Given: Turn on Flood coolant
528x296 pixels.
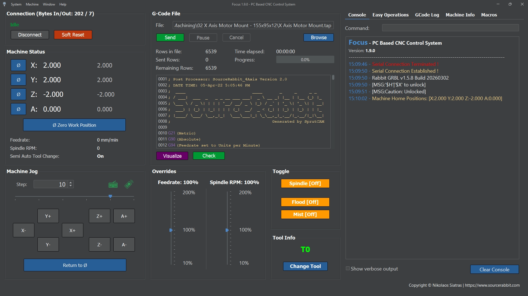Looking at the screenshot, I should pos(305,202).
